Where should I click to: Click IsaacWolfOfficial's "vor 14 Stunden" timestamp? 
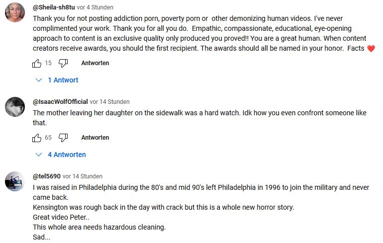[x=109, y=101]
